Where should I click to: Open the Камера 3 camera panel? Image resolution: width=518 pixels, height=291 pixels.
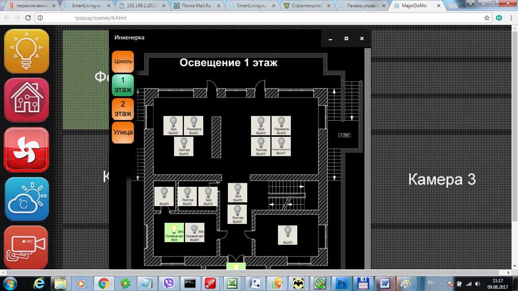click(442, 179)
